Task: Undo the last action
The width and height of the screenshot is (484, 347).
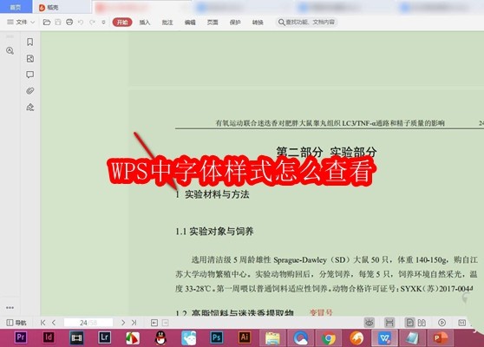Action: click(x=81, y=23)
